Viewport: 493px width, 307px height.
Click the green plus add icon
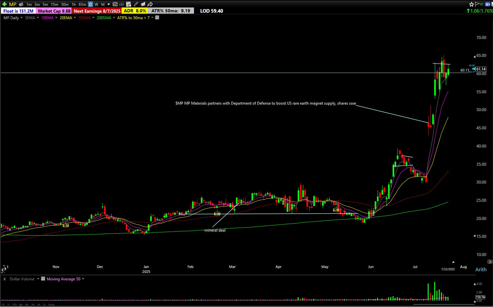5,4
